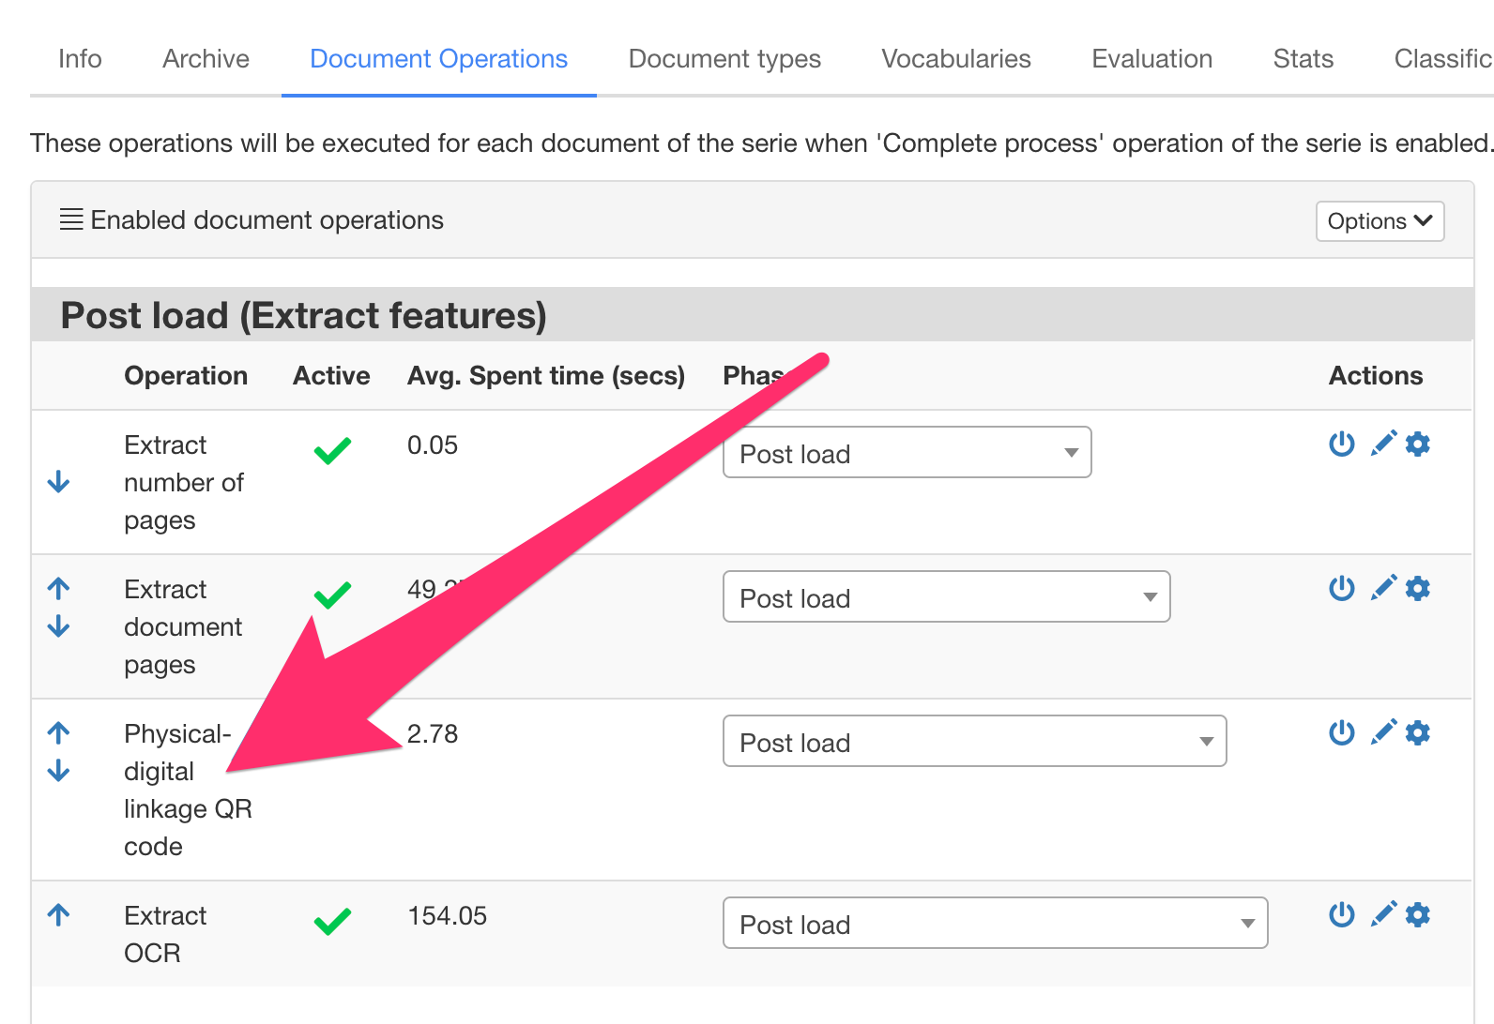Image resolution: width=1494 pixels, height=1024 pixels.
Task: Expand phase dropdown for 'Extract OCR' row
Action: (995, 924)
